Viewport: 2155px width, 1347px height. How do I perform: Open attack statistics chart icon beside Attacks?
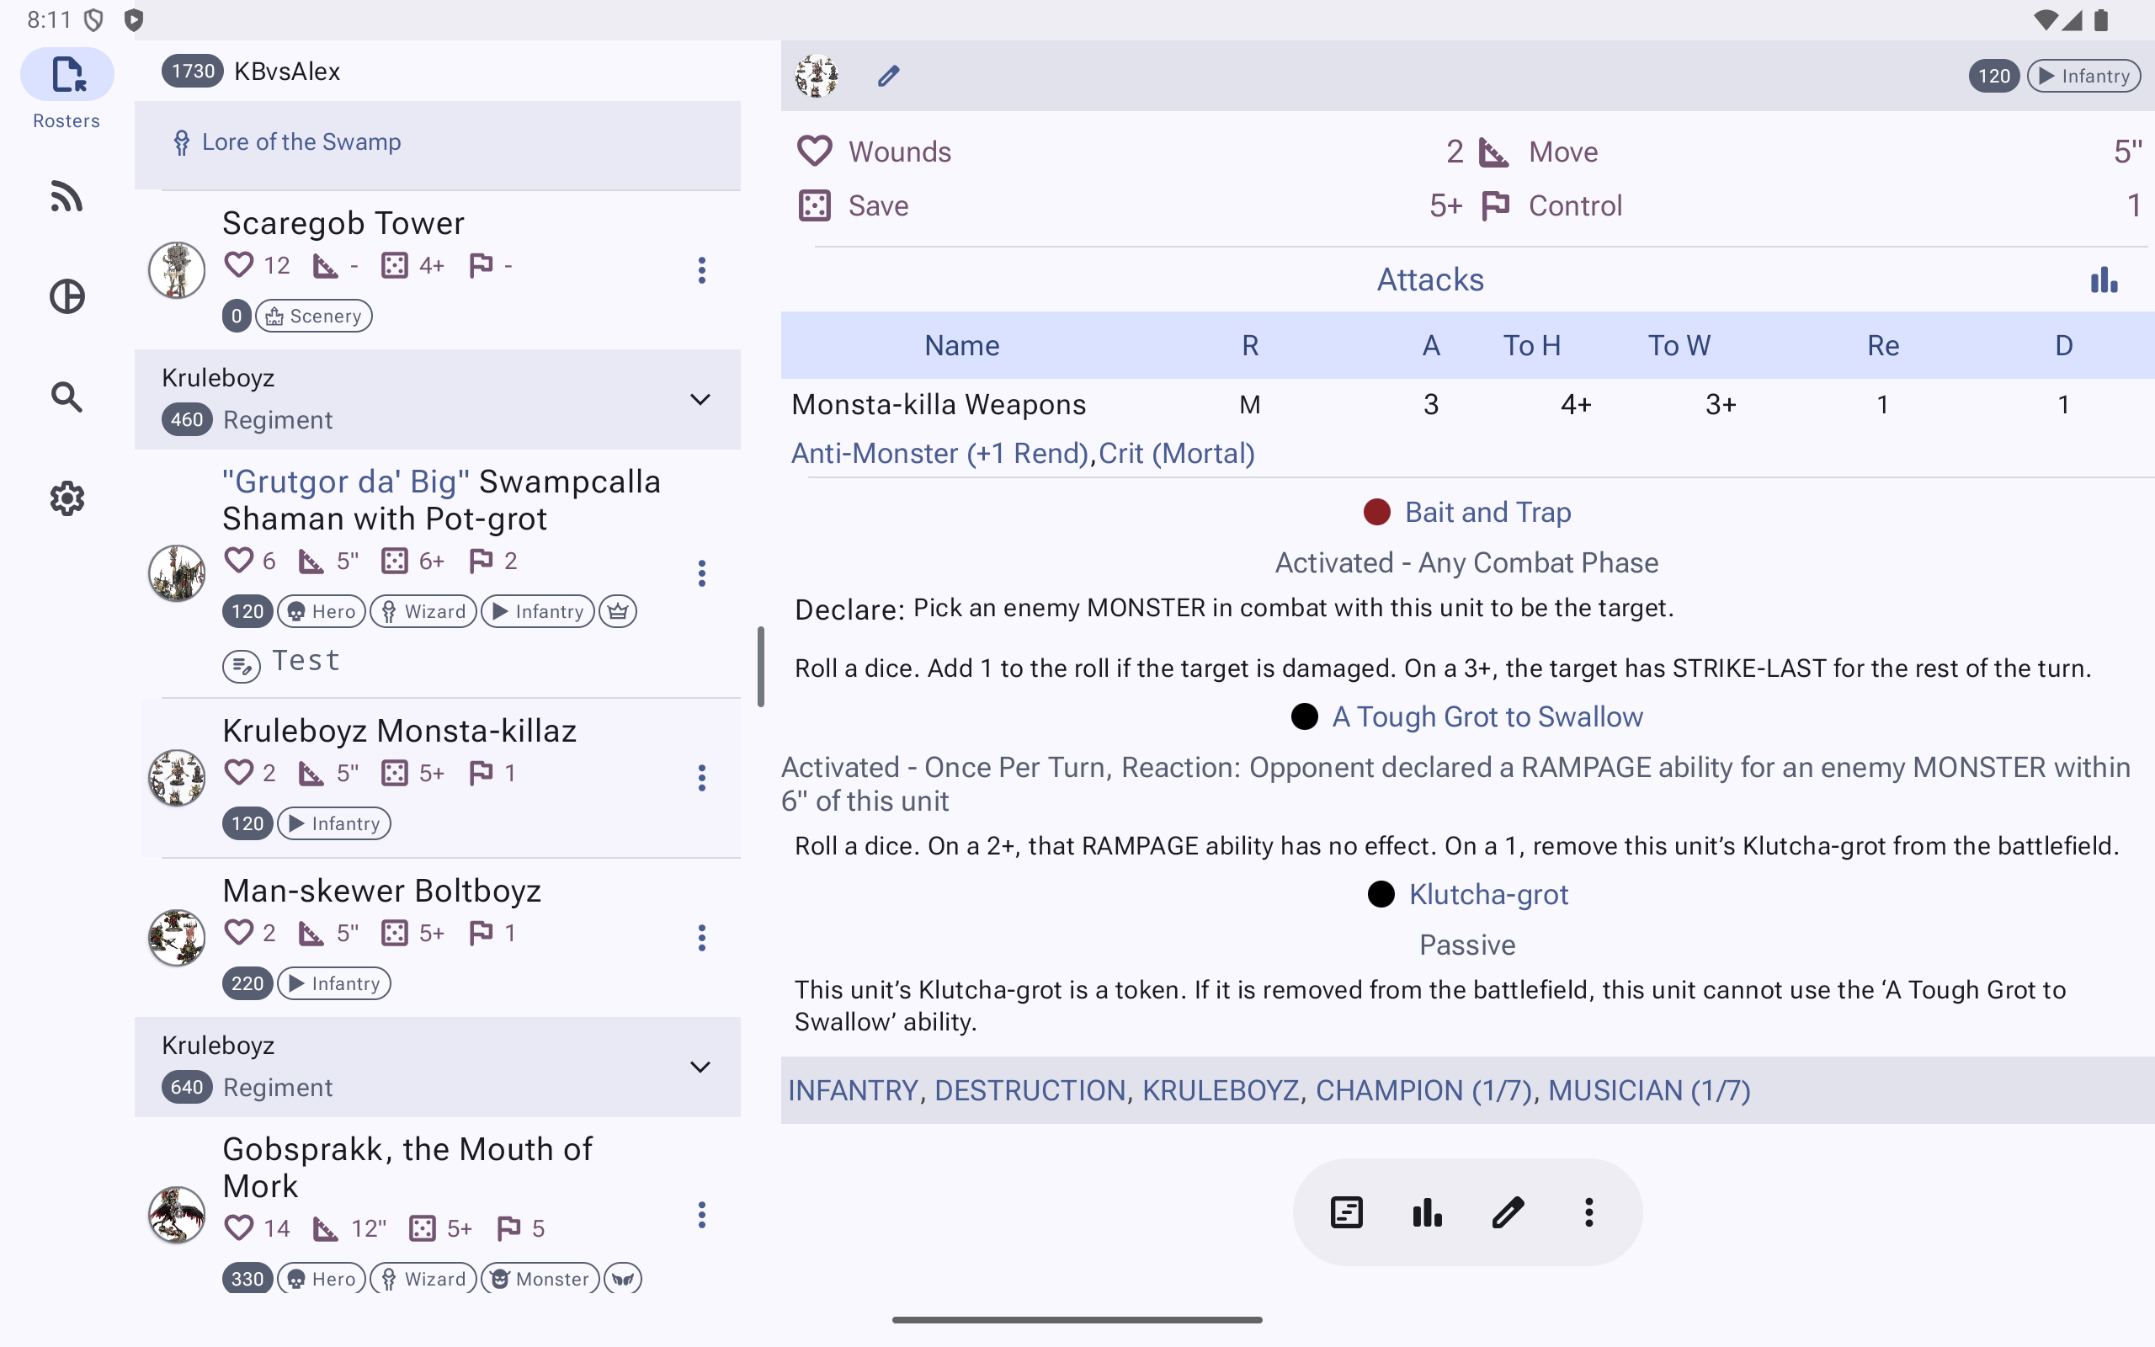2104,280
